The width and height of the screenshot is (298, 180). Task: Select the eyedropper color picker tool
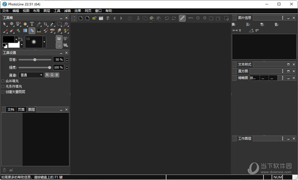[52, 24]
